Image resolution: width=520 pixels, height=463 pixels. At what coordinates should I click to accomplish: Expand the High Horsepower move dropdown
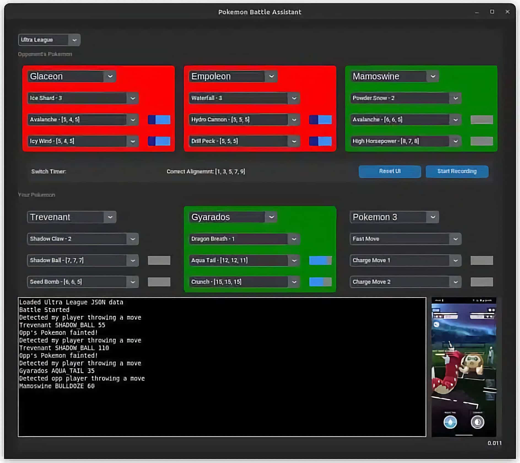406,141
